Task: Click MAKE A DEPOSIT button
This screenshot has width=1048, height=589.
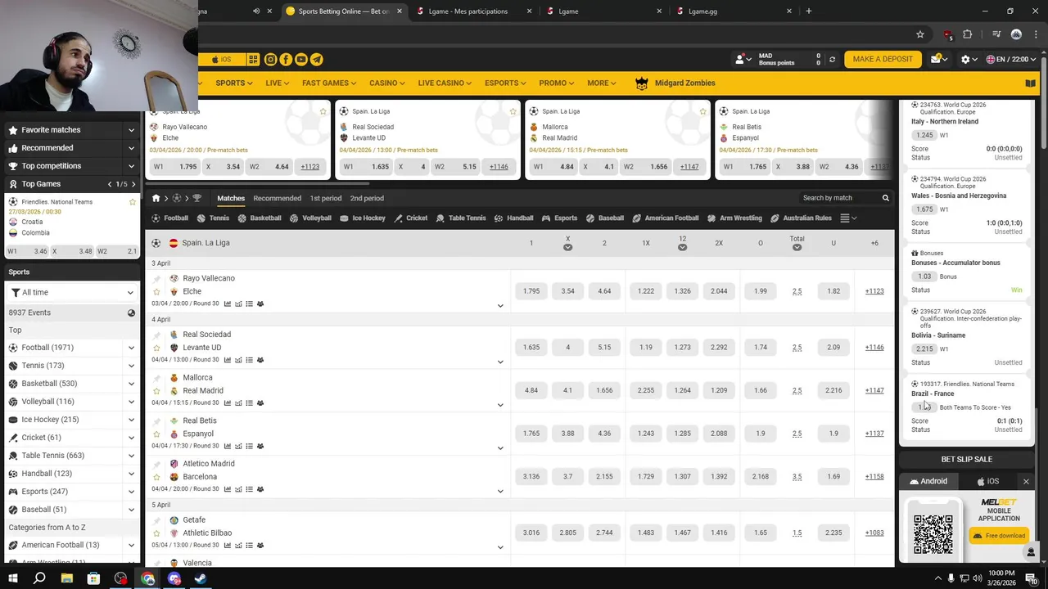Action: click(x=883, y=60)
